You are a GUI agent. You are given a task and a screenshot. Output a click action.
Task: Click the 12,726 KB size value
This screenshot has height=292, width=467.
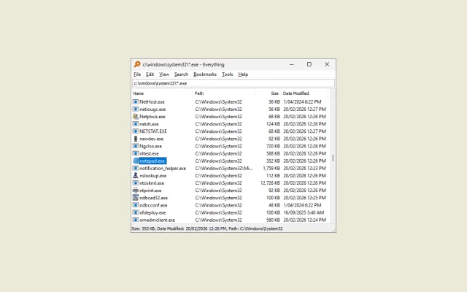[x=270, y=183]
